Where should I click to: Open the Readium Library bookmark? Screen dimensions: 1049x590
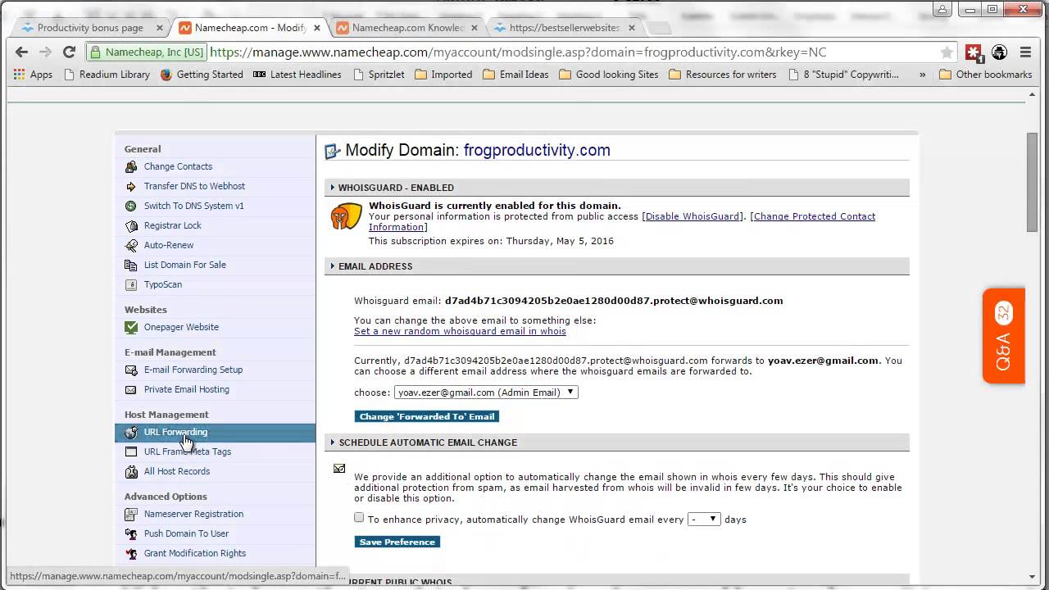(x=107, y=74)
